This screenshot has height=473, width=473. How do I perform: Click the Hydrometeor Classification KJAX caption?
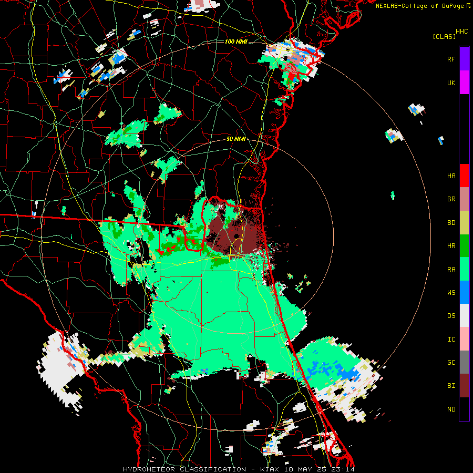coord(239,469)
